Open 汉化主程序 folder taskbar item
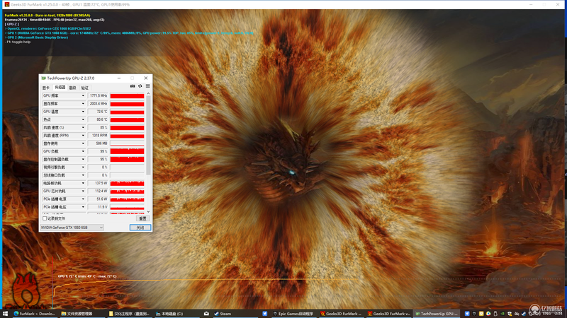Image resolution: width=567 pixels, height=318 pixels. [x=130, y=314]
